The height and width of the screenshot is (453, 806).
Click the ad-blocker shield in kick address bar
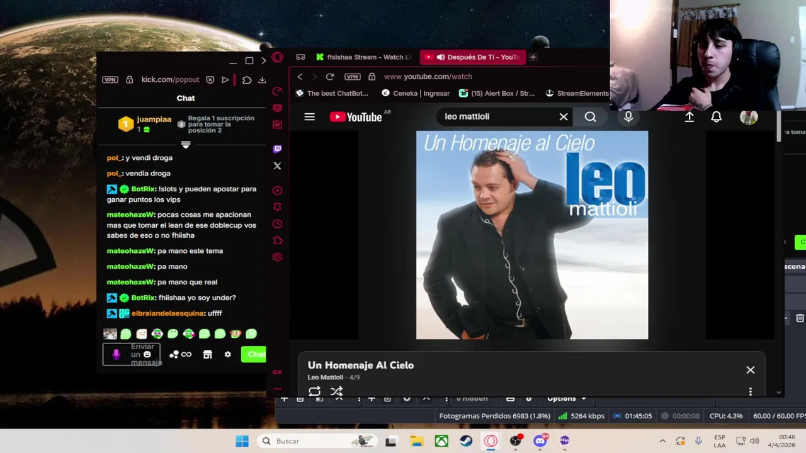(210, 80)
